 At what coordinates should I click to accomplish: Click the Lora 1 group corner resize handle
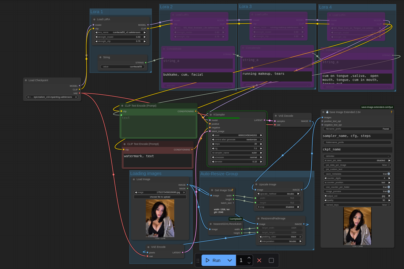pyautogui.click(x=150, y=71)
